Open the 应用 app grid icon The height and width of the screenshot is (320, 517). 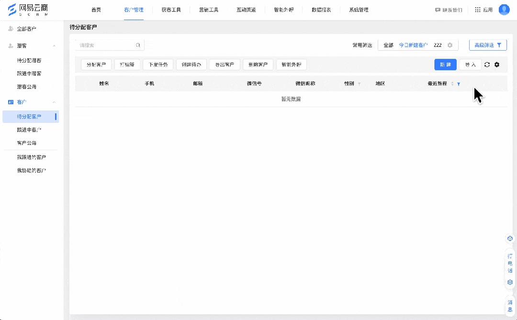[477, 9]
